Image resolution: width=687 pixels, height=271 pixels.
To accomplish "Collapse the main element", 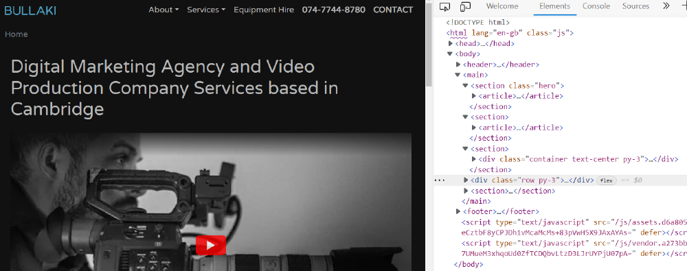I will coord(458,75).
